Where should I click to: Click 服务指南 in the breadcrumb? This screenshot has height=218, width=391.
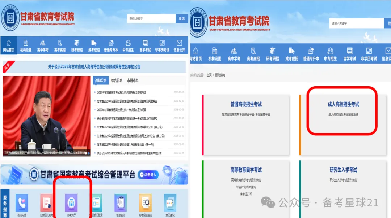(x=220, y=75)
